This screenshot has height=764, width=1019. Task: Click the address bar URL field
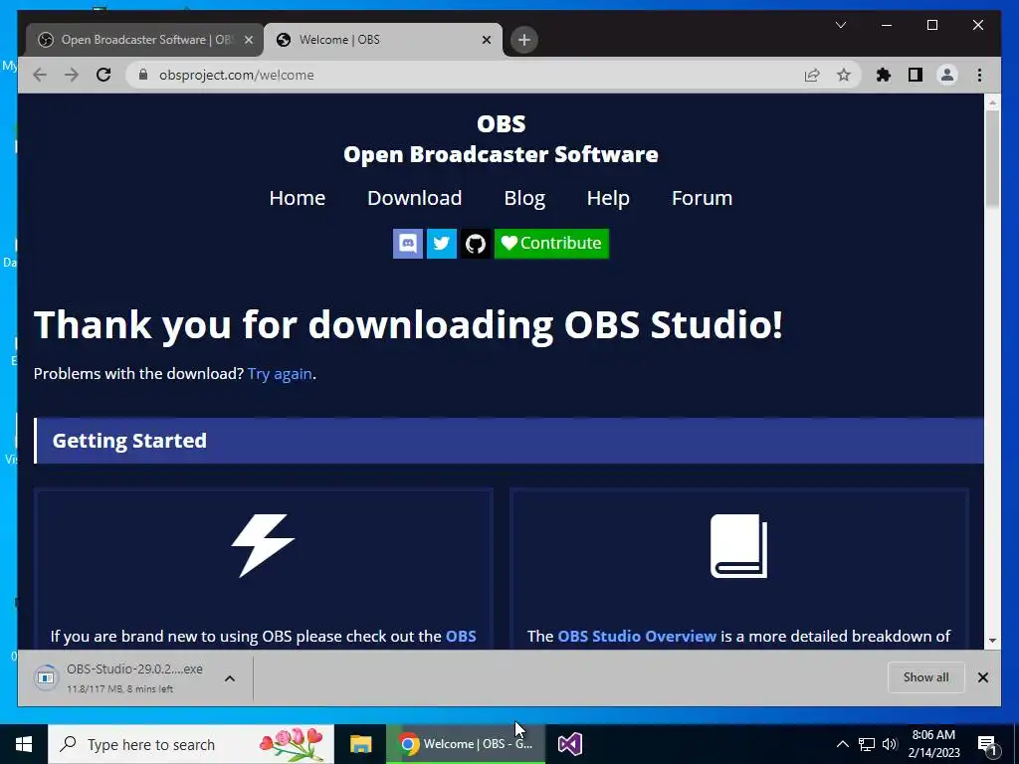[468, 76]
